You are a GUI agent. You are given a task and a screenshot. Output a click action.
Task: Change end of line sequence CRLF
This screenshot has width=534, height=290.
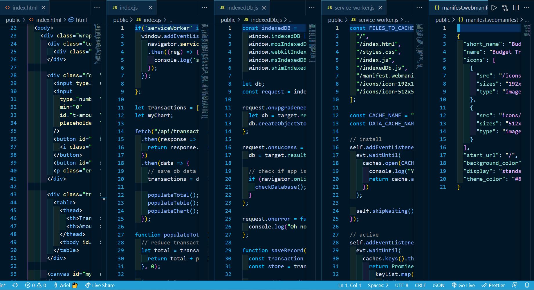click(x=420, y=285)
